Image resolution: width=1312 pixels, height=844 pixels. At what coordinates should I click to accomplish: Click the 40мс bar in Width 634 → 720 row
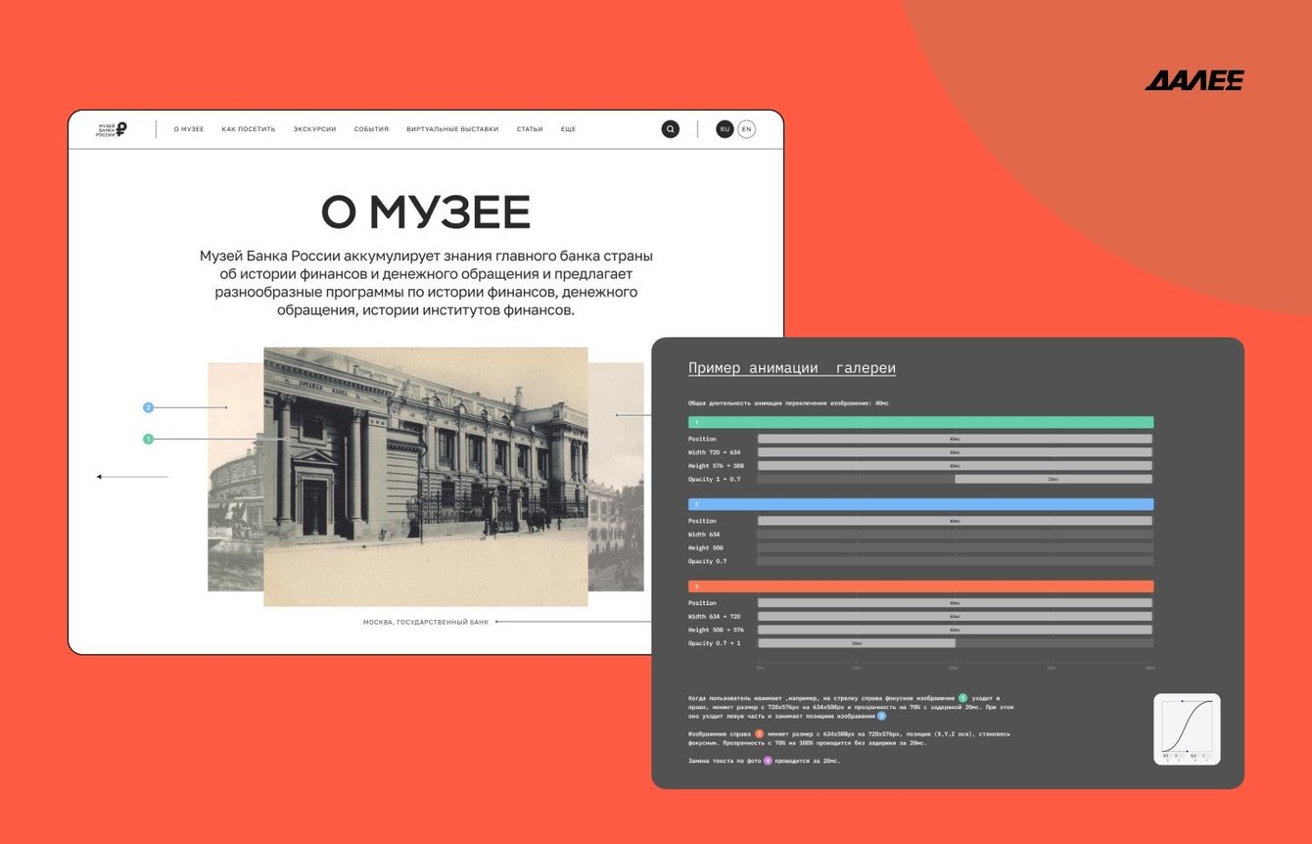point(956,617)
